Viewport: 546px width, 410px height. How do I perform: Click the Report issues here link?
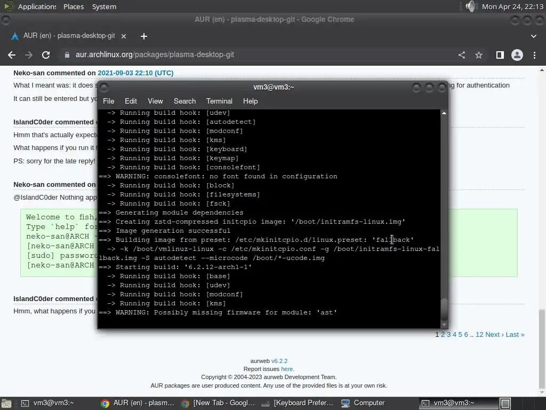287,369
